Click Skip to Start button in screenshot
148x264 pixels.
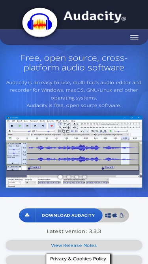tap(35, 125)
